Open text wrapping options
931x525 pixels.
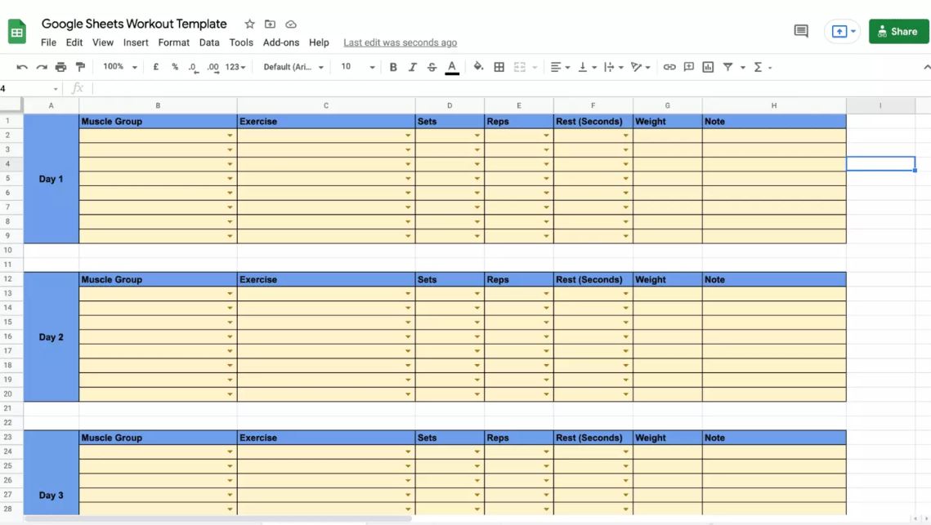613,67
